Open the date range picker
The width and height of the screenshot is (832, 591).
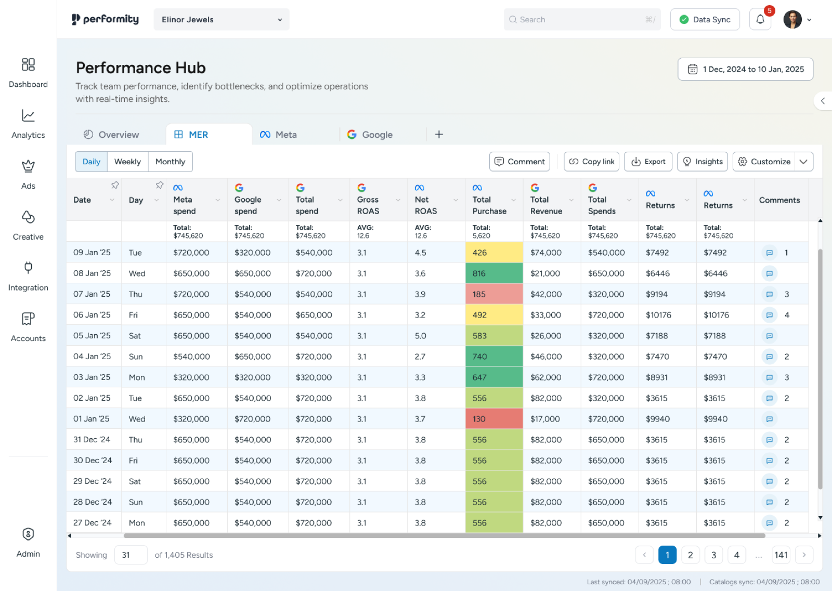[745, 69]
